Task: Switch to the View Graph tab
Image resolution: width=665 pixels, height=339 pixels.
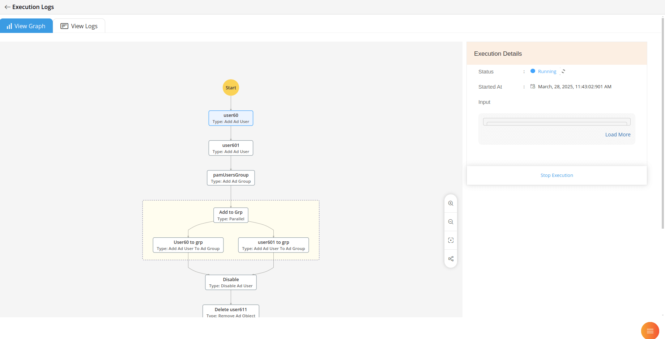Action: 26,26
